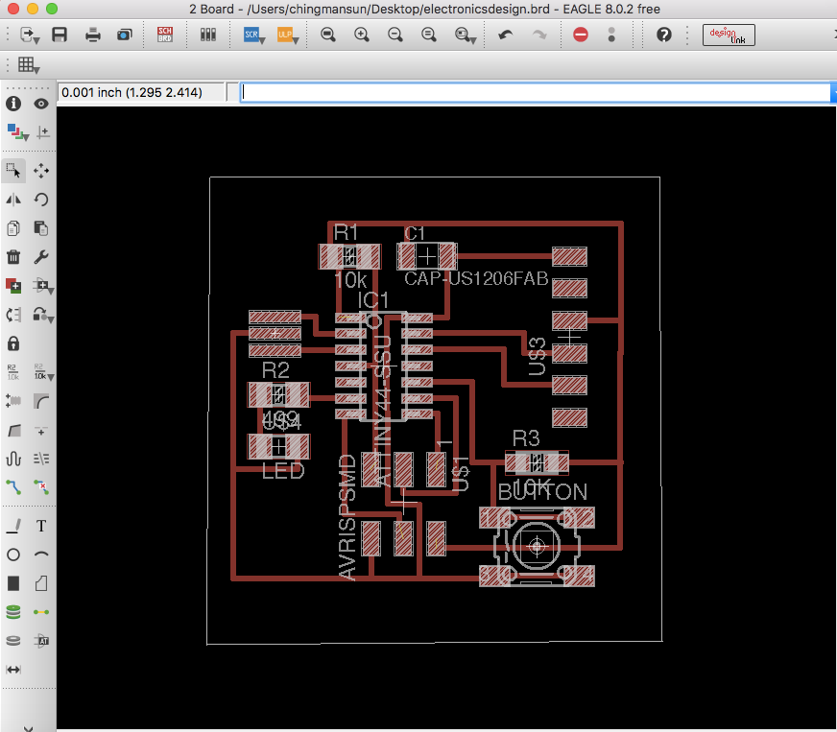837x732 pixels.
Task: Click the R3 resistor on the board
Action: point(537,462)
